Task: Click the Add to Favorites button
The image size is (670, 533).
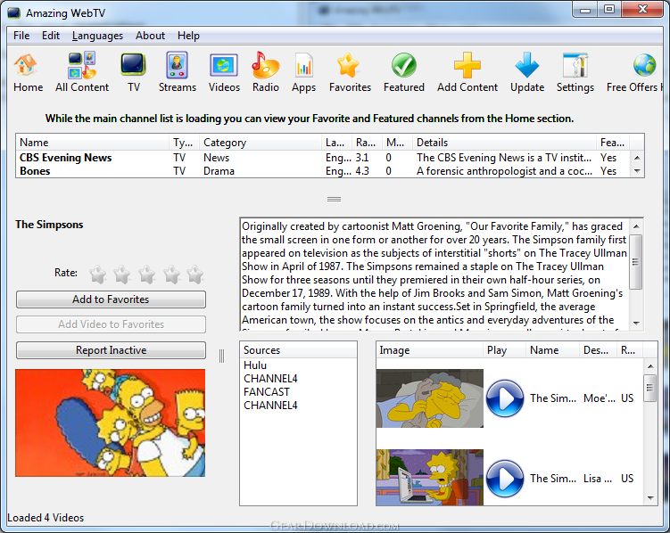Action: tap(111, 299)
